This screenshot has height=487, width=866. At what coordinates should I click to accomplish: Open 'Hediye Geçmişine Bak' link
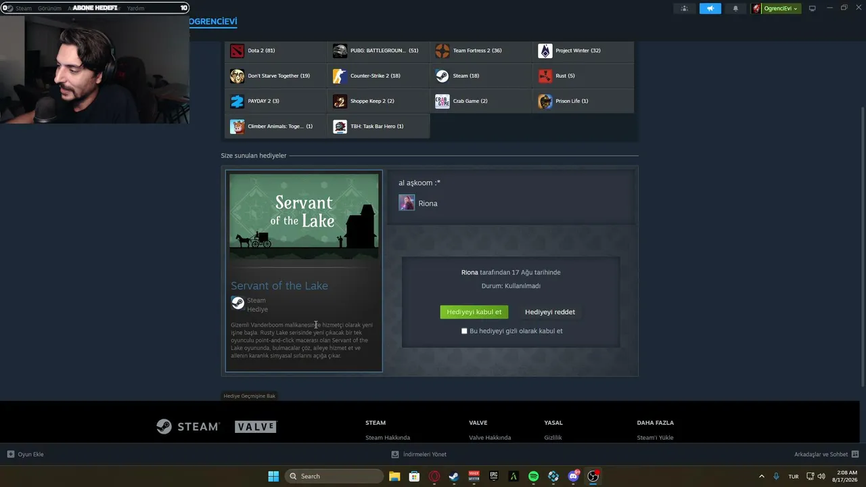click(x=250, y=396)
